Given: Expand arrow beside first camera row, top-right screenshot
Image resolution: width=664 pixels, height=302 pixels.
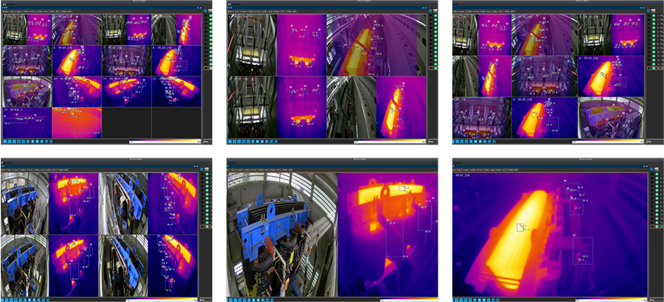Looking at the screenshot, I should (649, 15).
